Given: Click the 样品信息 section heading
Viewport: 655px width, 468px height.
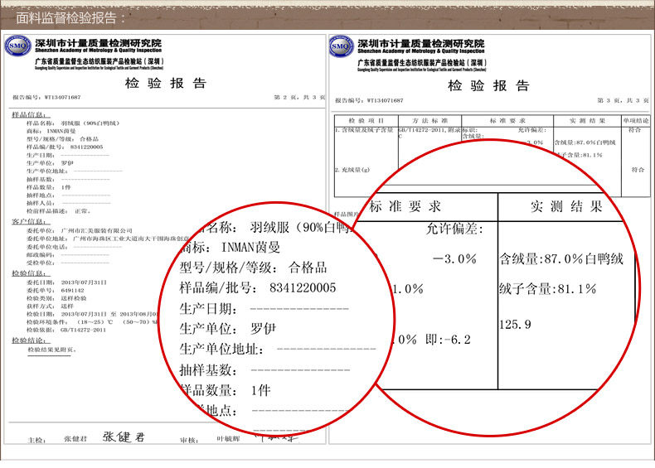Looking at the screenshot, I should (27, 114).
